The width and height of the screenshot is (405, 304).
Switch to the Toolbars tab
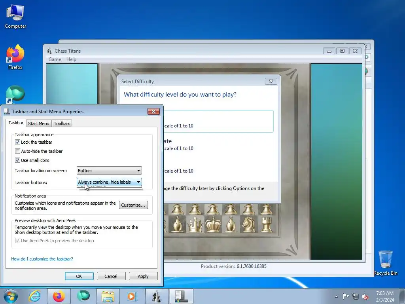(x=62, y=123)
